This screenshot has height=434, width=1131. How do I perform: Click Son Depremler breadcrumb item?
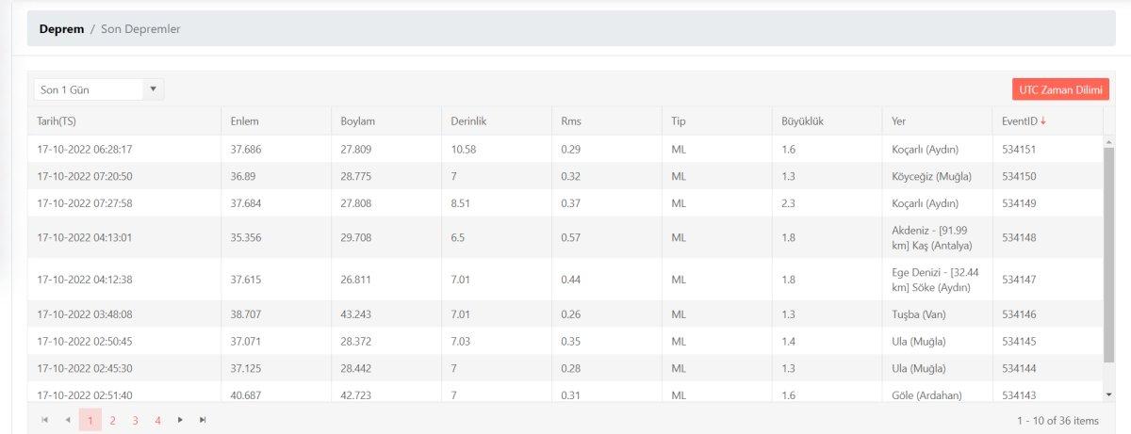(x=140, y=29)
